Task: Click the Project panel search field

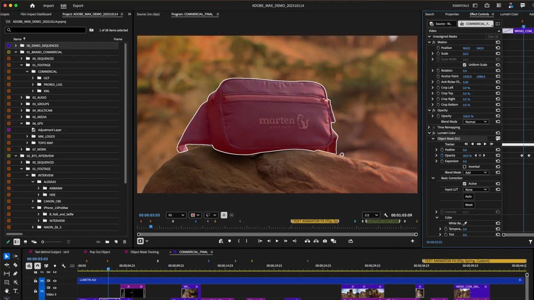Action: point(46,30)
